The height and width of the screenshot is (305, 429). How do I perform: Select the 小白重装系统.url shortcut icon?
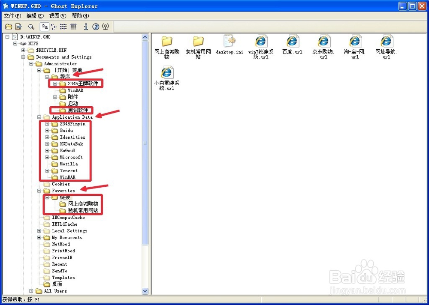[166, 72]
